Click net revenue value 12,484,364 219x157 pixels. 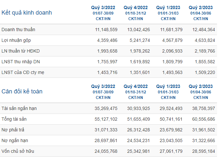(204, 30)
